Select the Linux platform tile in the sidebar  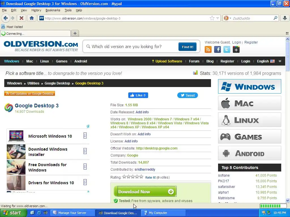tap(250, 120)
